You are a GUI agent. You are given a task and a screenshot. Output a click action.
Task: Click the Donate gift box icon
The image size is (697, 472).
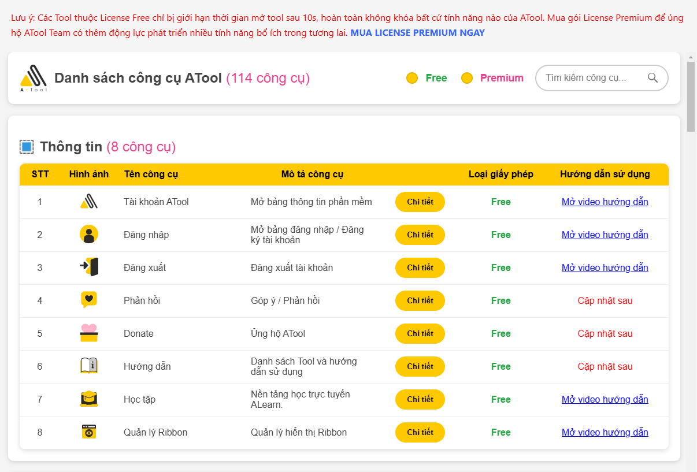[x=88, y=333]
